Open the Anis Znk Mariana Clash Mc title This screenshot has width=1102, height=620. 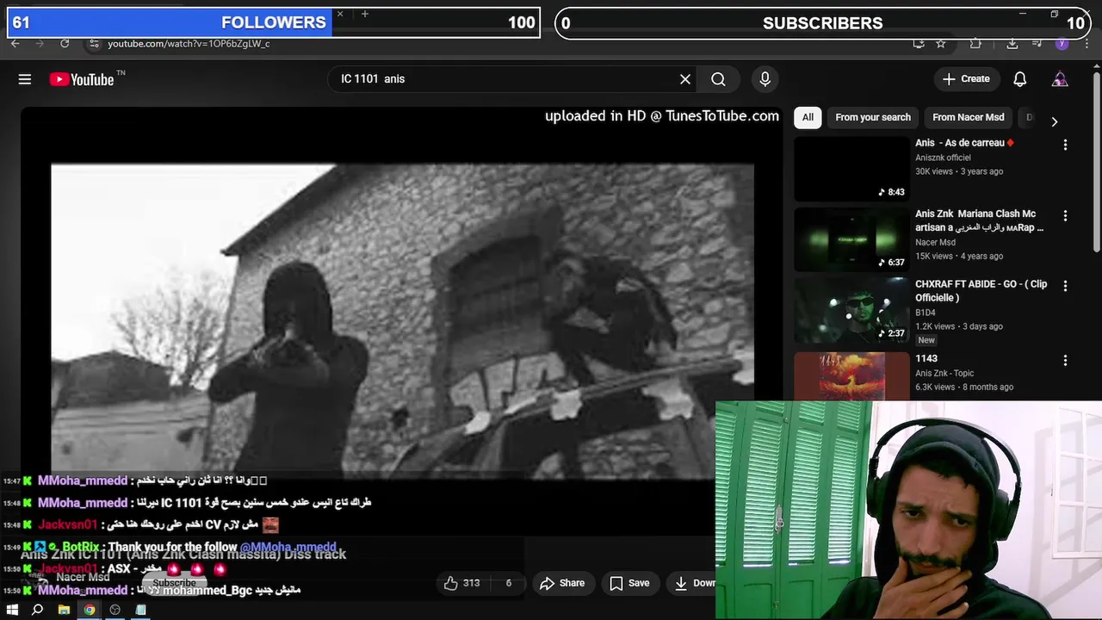click(980, 220)
